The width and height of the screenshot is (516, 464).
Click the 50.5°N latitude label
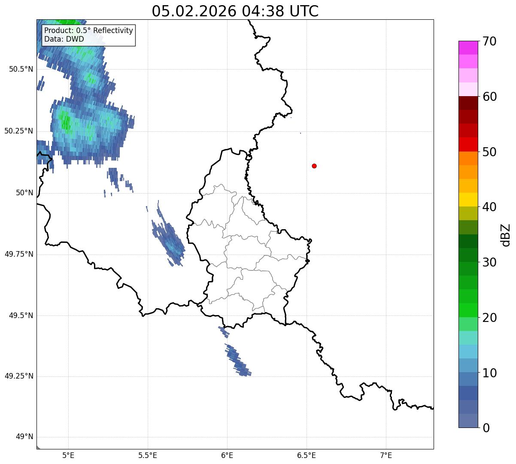click(x=21, y=69)
